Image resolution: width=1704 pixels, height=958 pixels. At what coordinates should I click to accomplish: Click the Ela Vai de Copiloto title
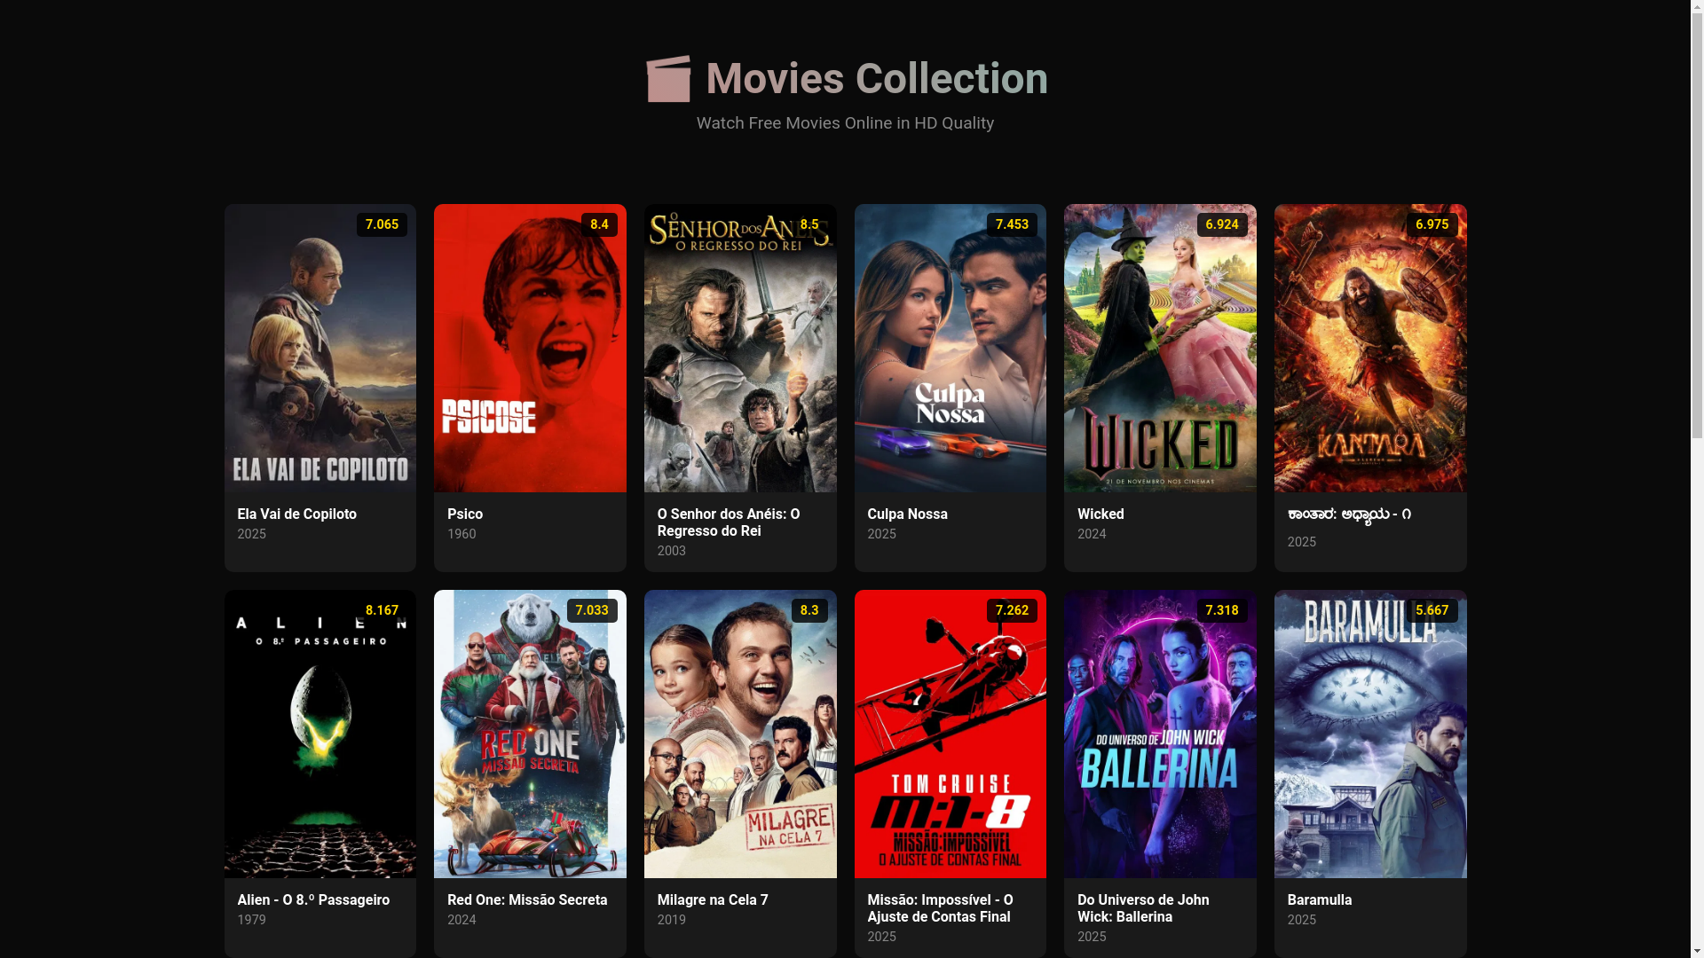[296, 514]
